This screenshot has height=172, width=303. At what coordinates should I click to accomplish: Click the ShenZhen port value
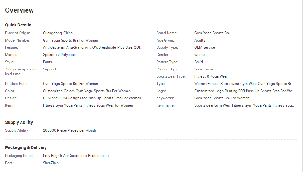pos(51,163)
